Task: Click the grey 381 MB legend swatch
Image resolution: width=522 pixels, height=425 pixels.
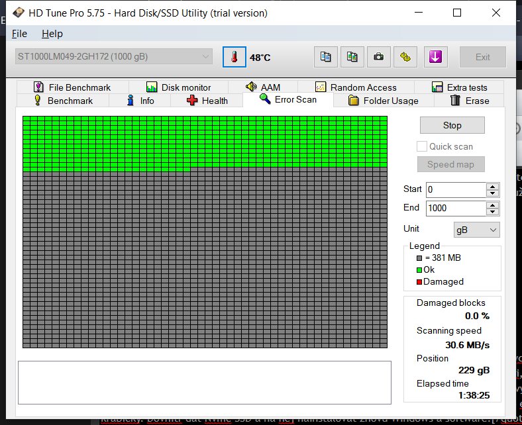Action: 419,258
